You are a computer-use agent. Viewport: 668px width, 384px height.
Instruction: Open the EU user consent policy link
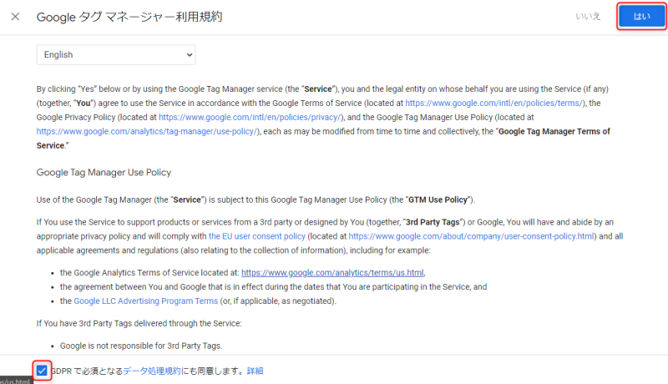point(257,236)
